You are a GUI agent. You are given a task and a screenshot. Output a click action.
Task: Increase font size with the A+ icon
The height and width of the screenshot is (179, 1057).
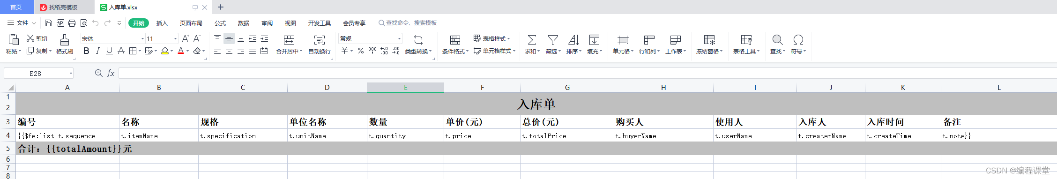pos(186,38)
